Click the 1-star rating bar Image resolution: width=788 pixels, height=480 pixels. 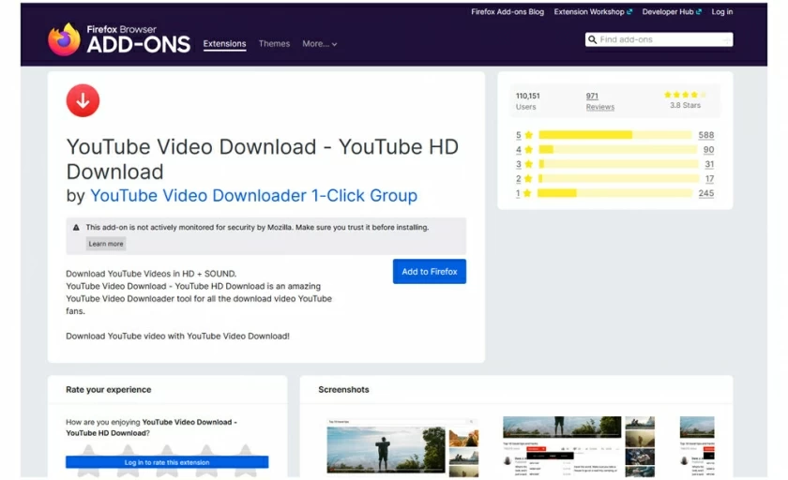pyautogui.click(x=615, y=193)
